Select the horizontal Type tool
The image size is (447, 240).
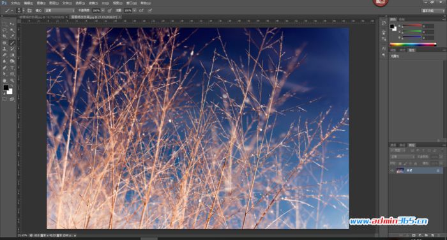point(12,68)
